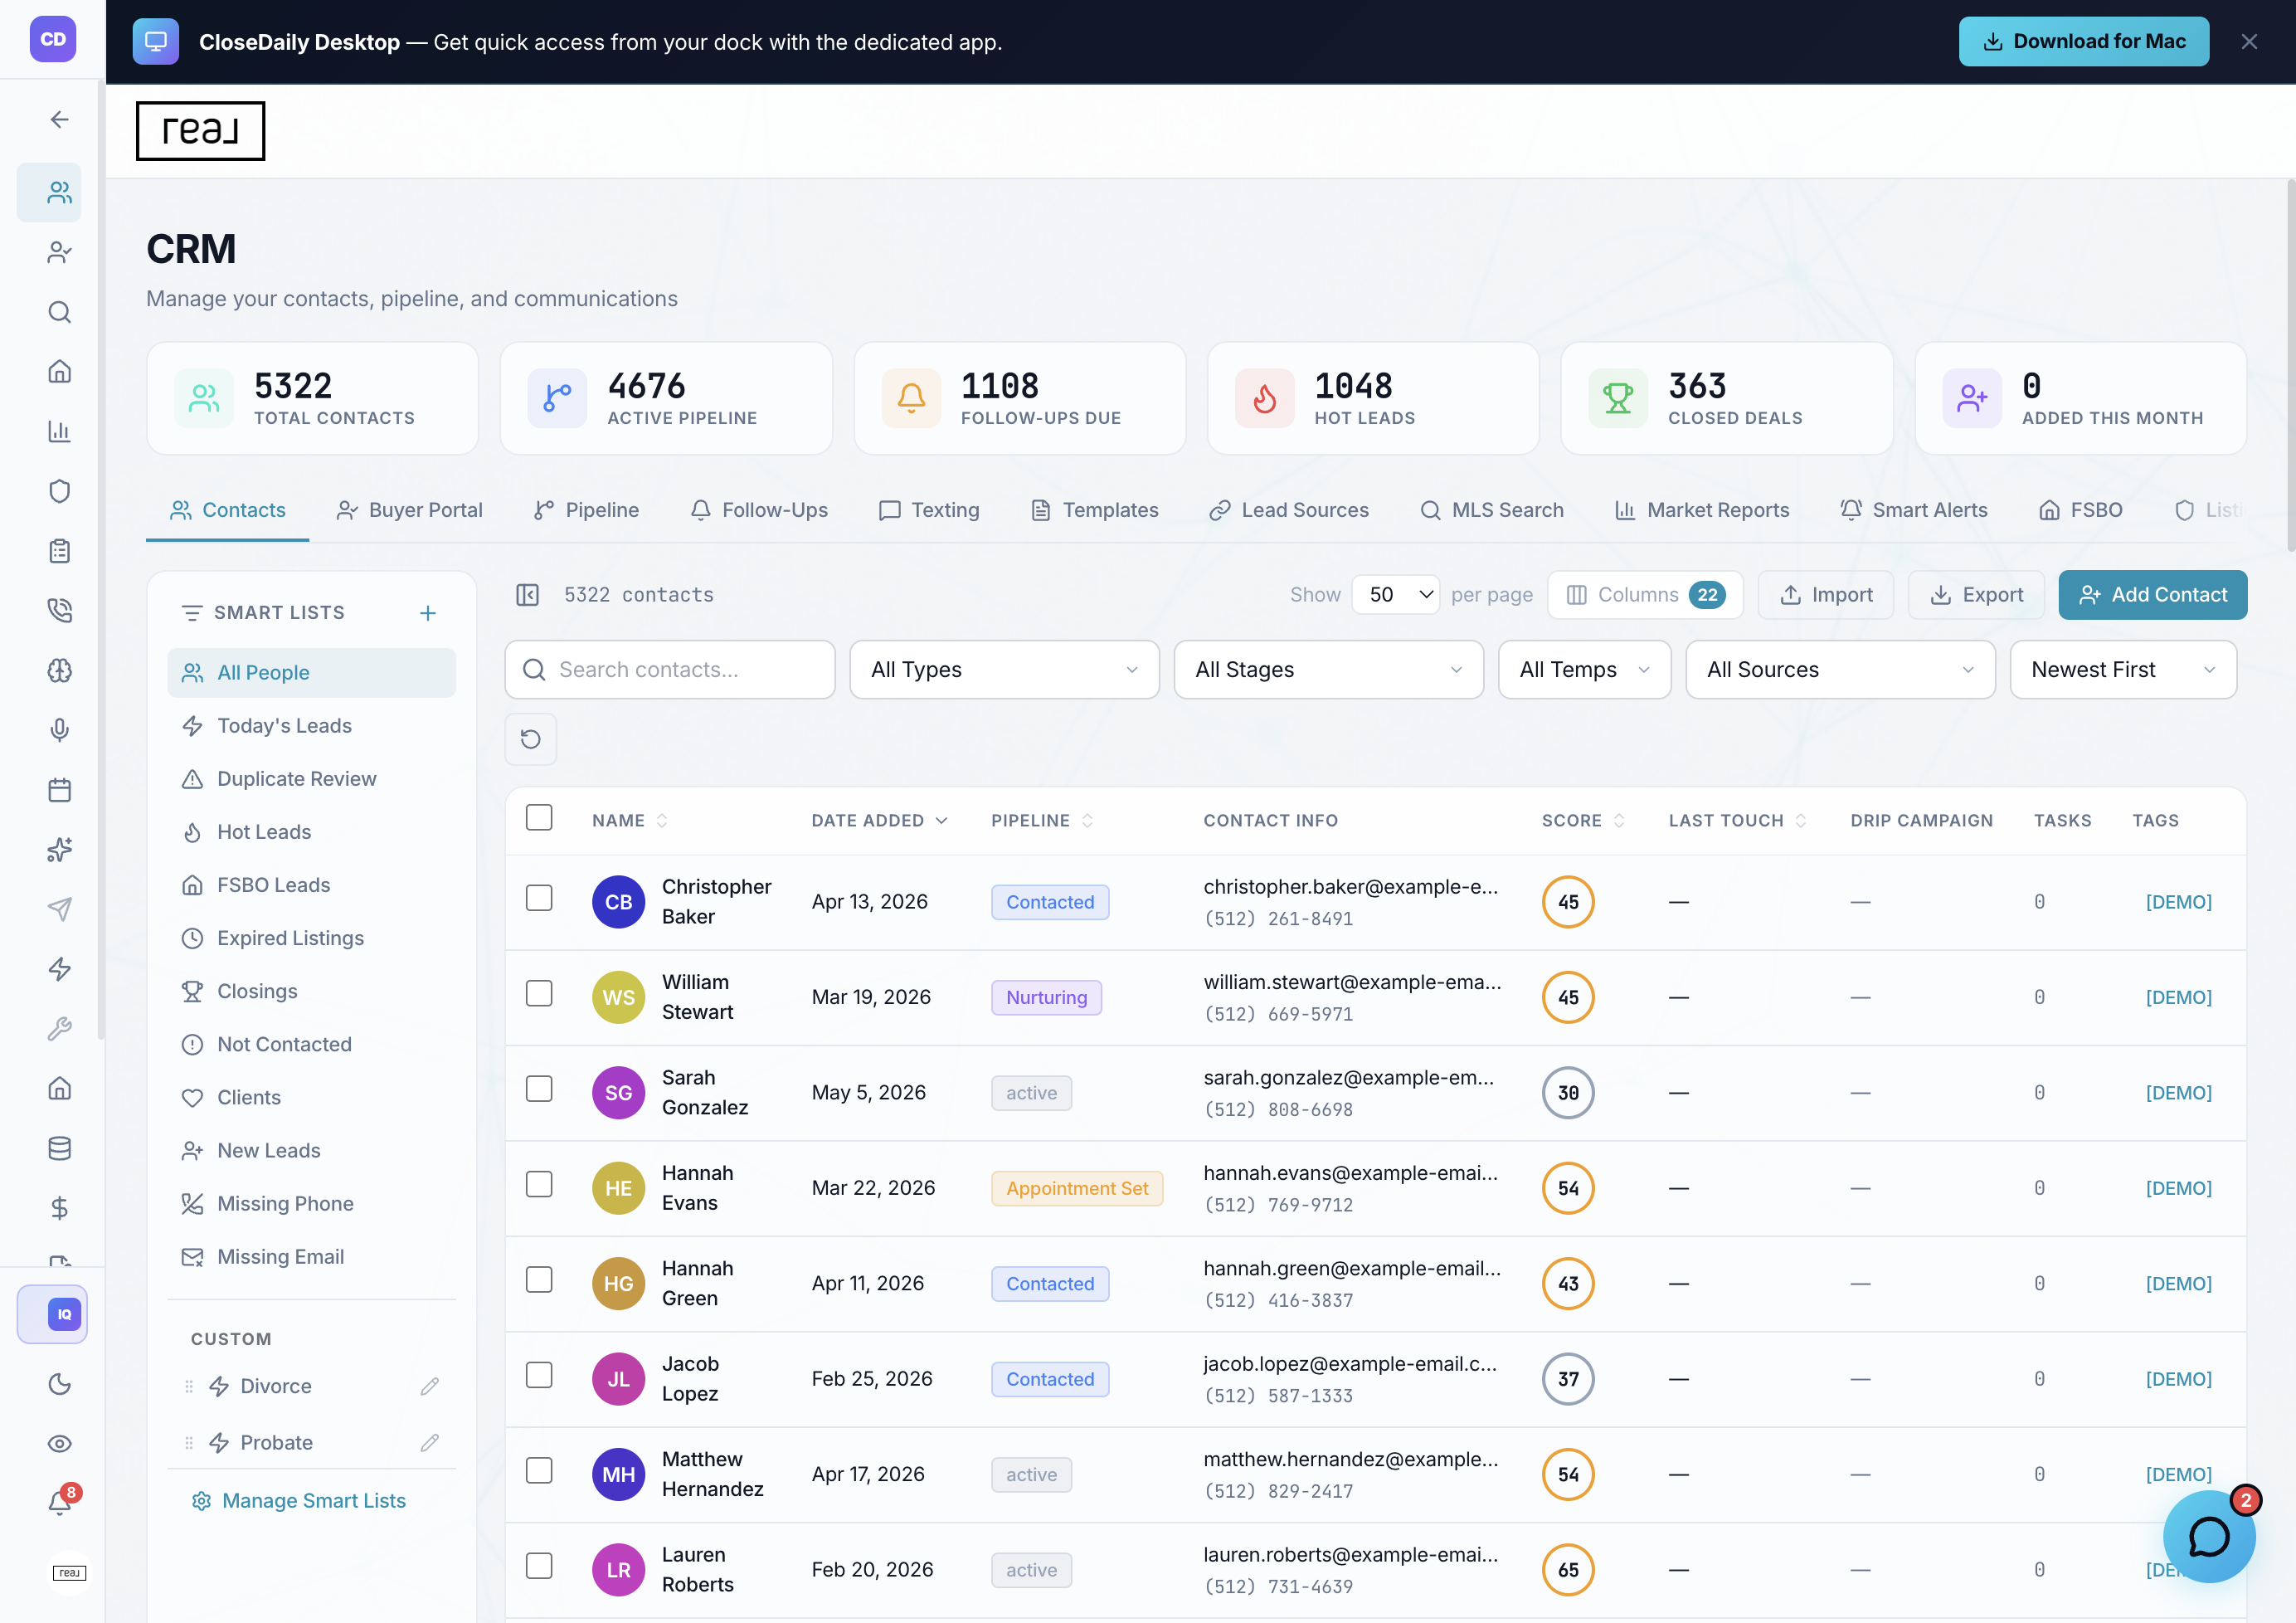Check the select-all header checkbox
Viewport: 2296px width, 1623px height.
(539, 818)
